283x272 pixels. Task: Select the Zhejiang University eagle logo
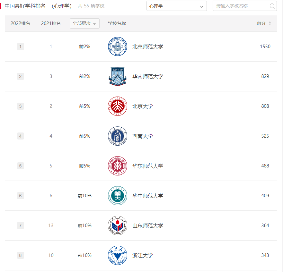point(118,255)
